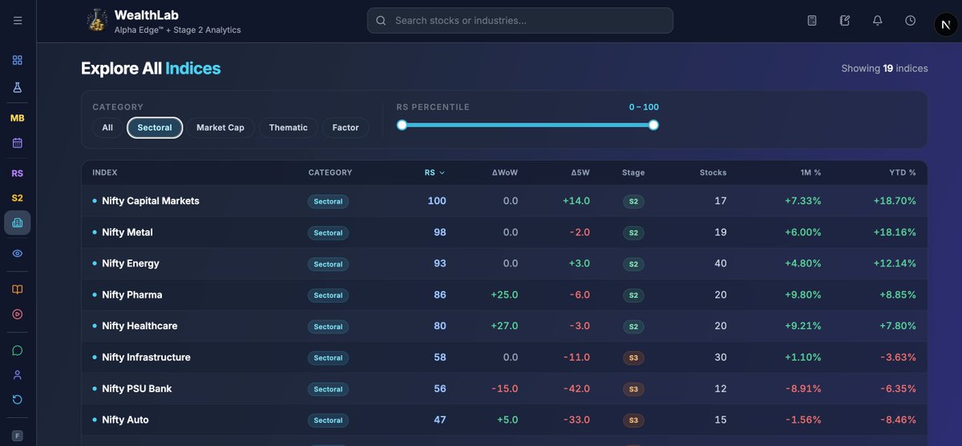Click the refresh arrow icon in sidebar

tap(18, 400)
